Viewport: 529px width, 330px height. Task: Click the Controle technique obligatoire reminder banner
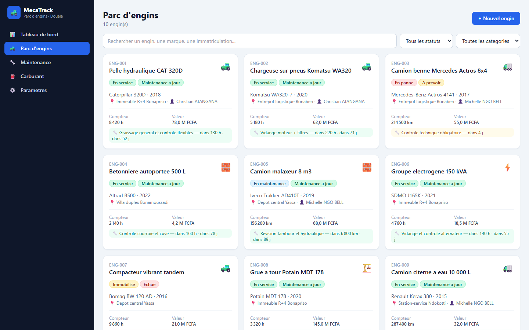[x=453, y=133]
